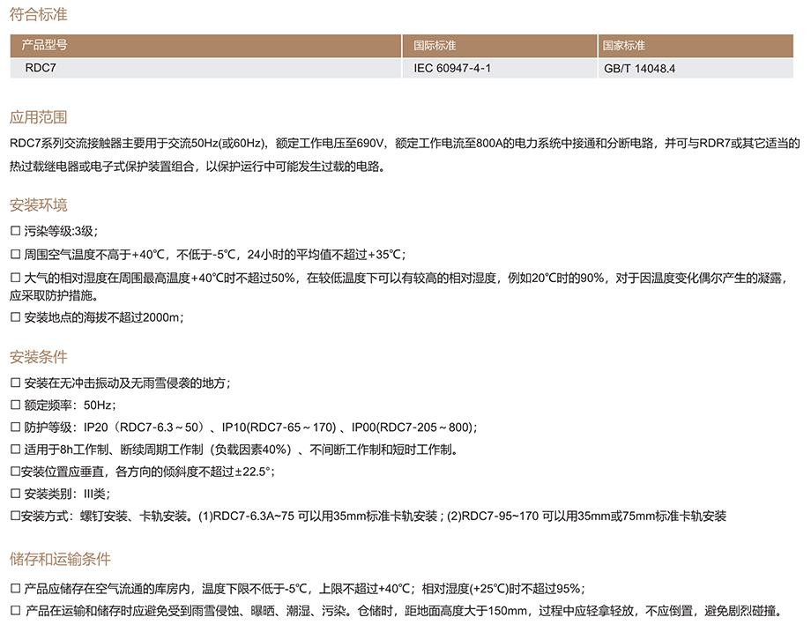This screenshot has width=811, height=632.
Task: Click the 应用范围 heading
Action: 38,118
